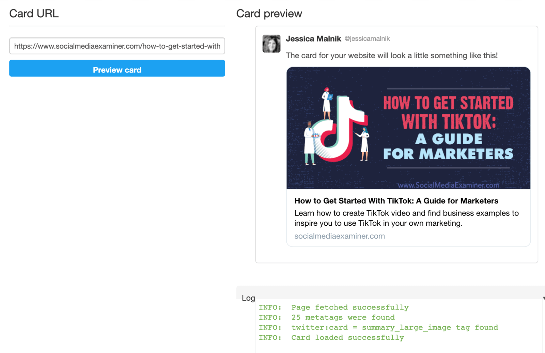Image resolution: width=545 pixels, height=353 pixels.
Task: Click the www.SocialMediaExaminer.com watermark in the image
Action: [448, 185]
